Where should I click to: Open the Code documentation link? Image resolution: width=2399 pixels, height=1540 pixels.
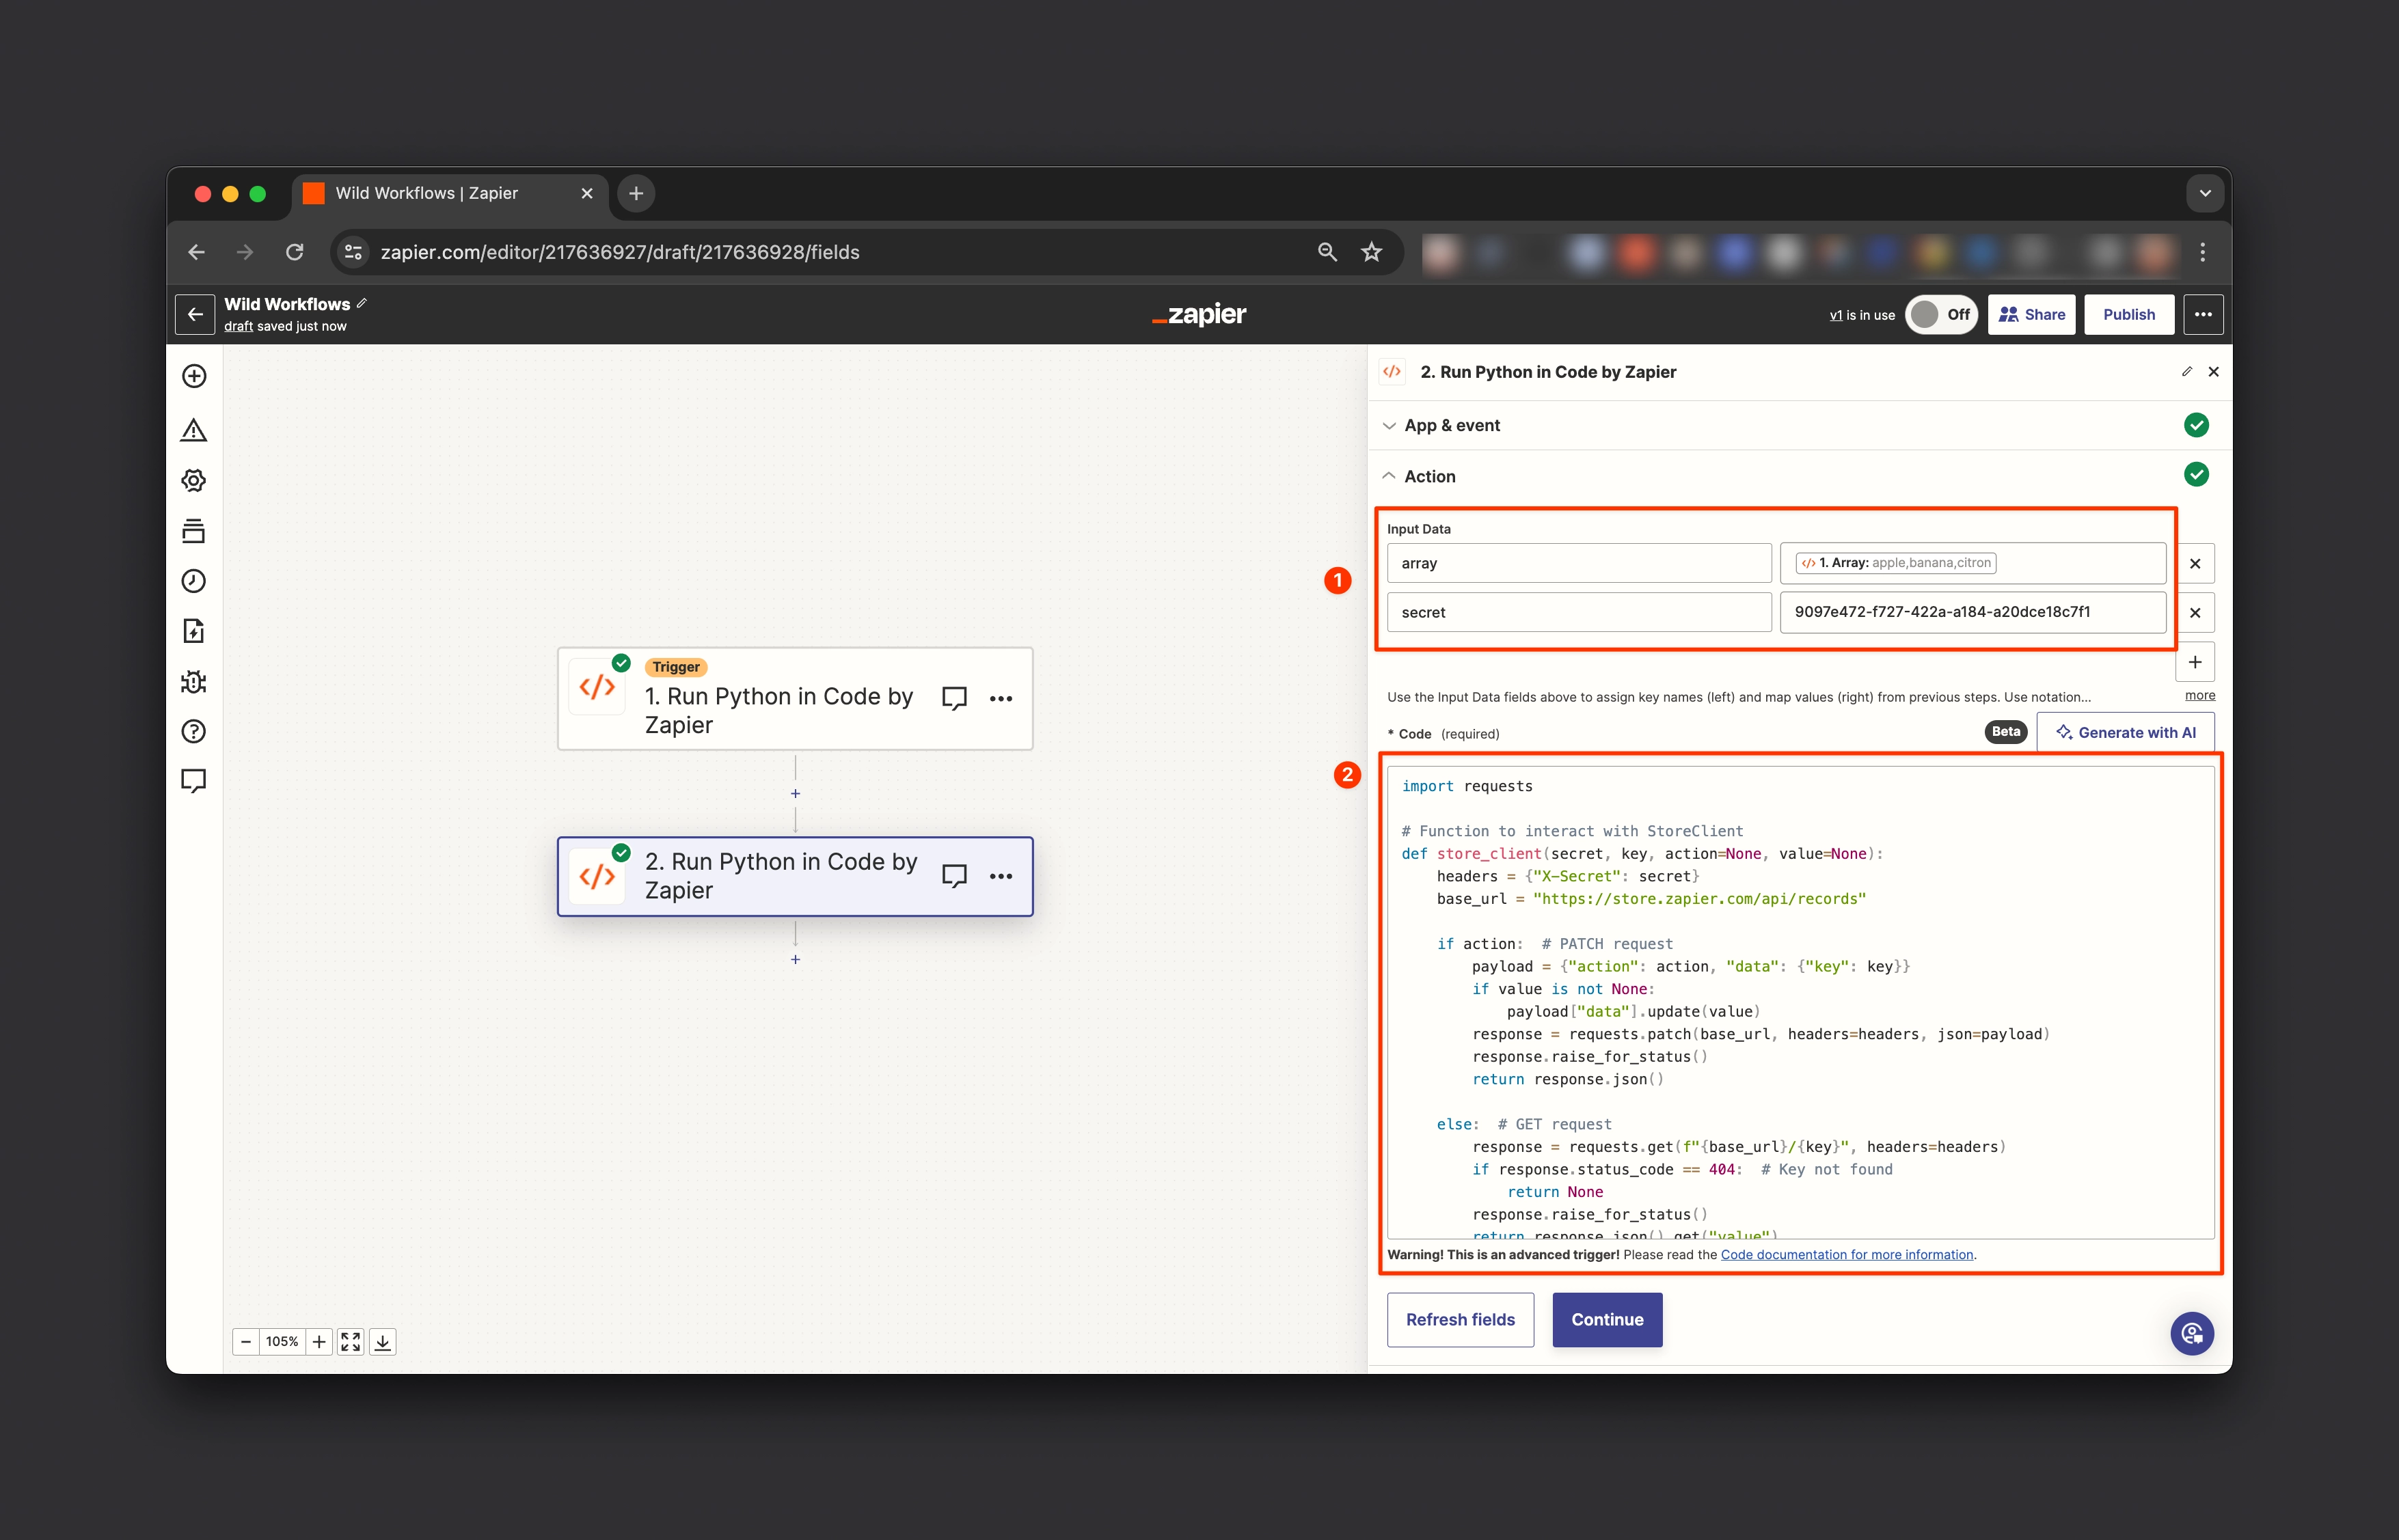click(x=1847, y=1255)
